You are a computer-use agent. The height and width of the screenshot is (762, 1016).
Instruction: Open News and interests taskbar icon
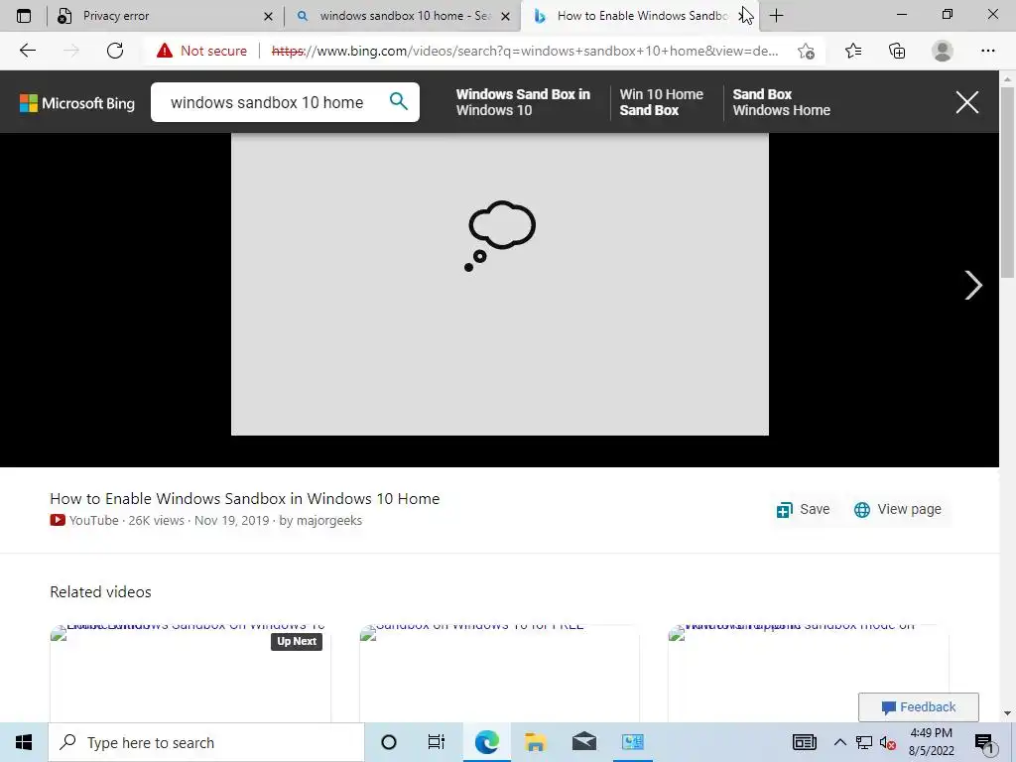(x=804, y=742)
